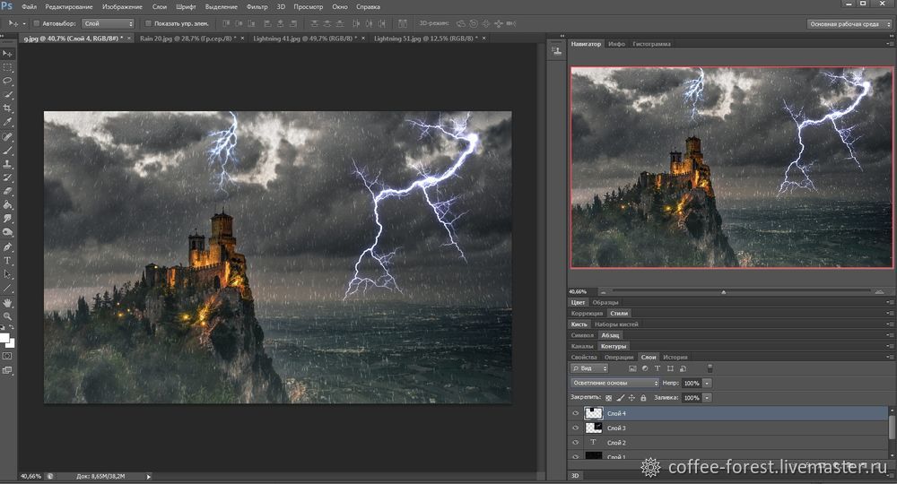Enable the Автовыбор checkbox
897x484 pixels.
click(37, 23)
